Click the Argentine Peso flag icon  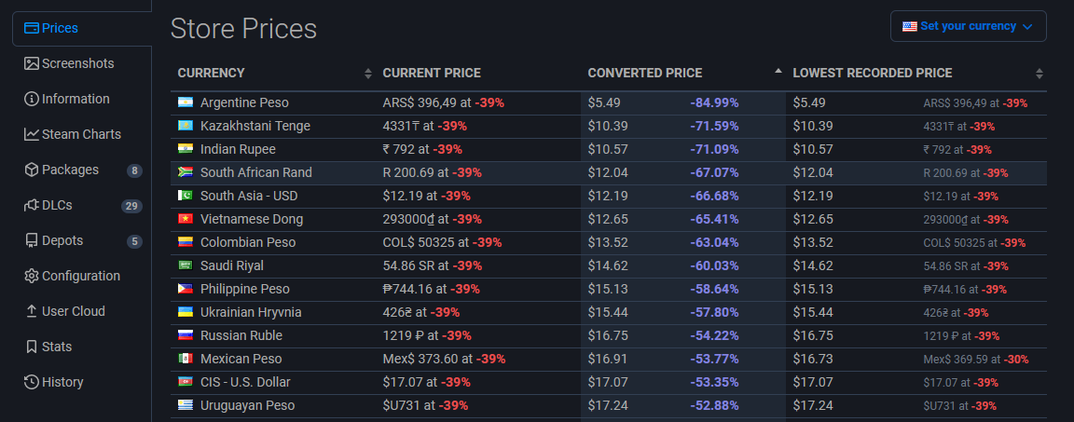coord(185,103)
